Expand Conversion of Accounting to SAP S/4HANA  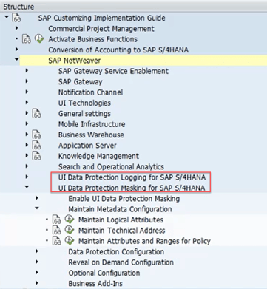tap(17, 50)
